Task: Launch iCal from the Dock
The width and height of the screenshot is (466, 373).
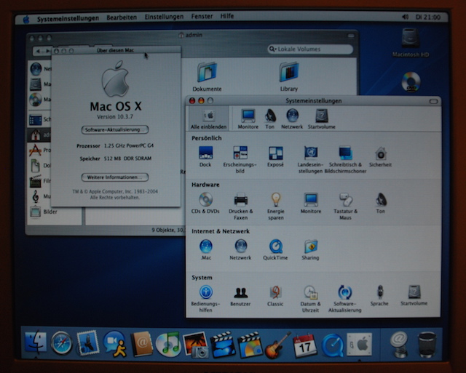Action: [304, 345]
